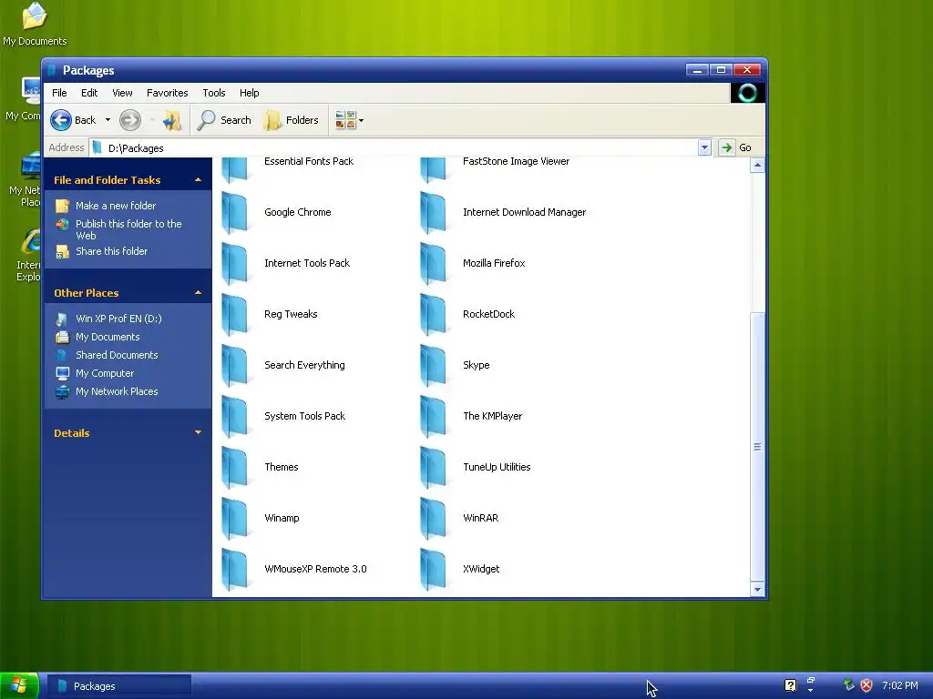This screenshot has width=933, height=699.
Task: Open the Edit menu
Action: [89, 93]
